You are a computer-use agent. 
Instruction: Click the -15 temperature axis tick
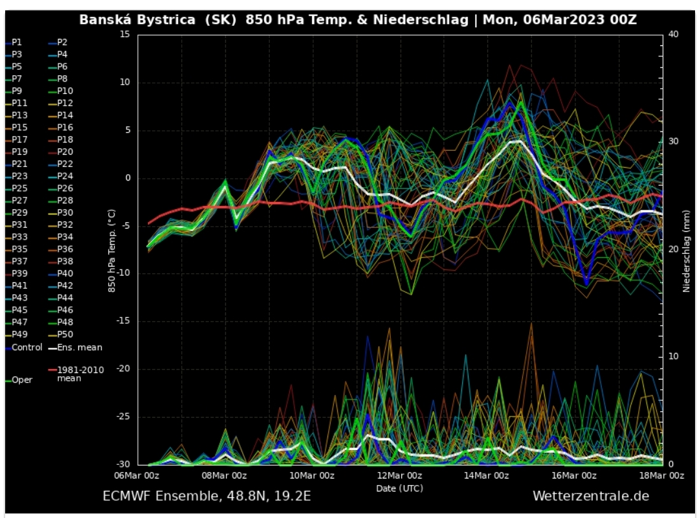click(123, 321)
